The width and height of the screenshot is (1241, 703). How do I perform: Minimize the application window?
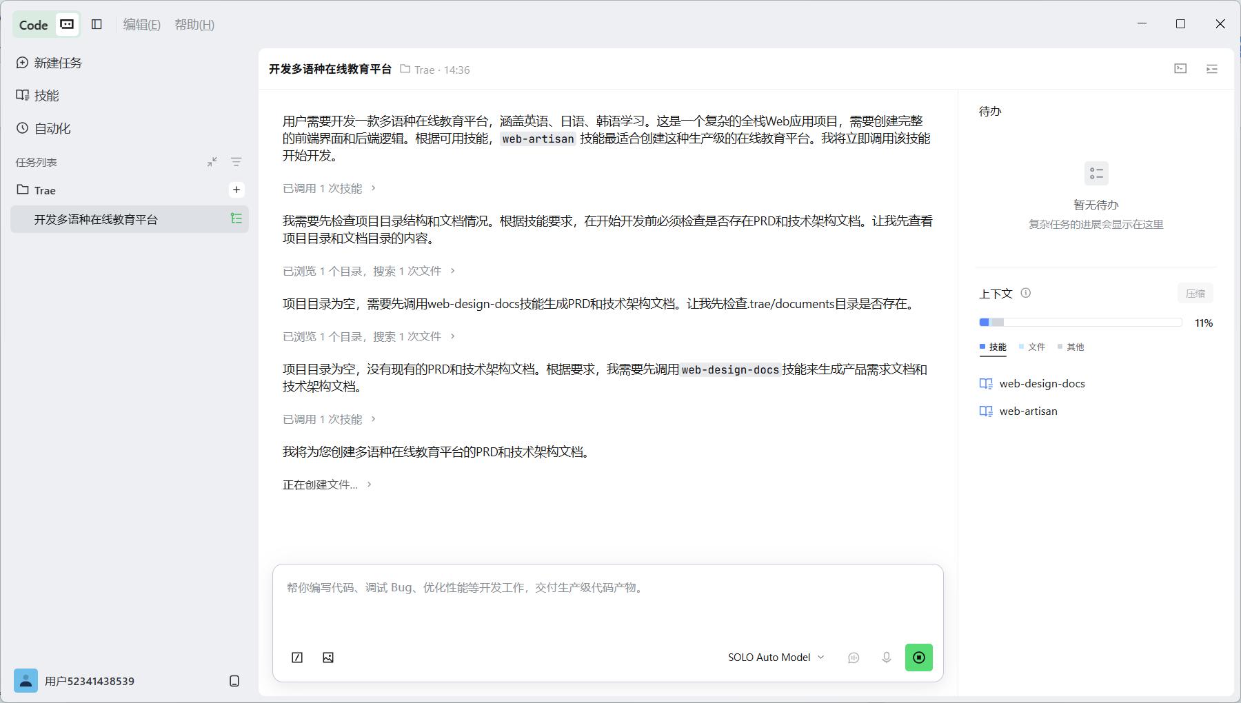click(x=1142, y=23)
